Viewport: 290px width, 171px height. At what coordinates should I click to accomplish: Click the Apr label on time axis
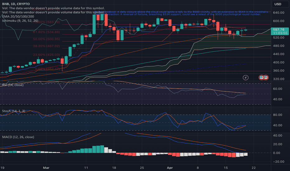[170, 168]
